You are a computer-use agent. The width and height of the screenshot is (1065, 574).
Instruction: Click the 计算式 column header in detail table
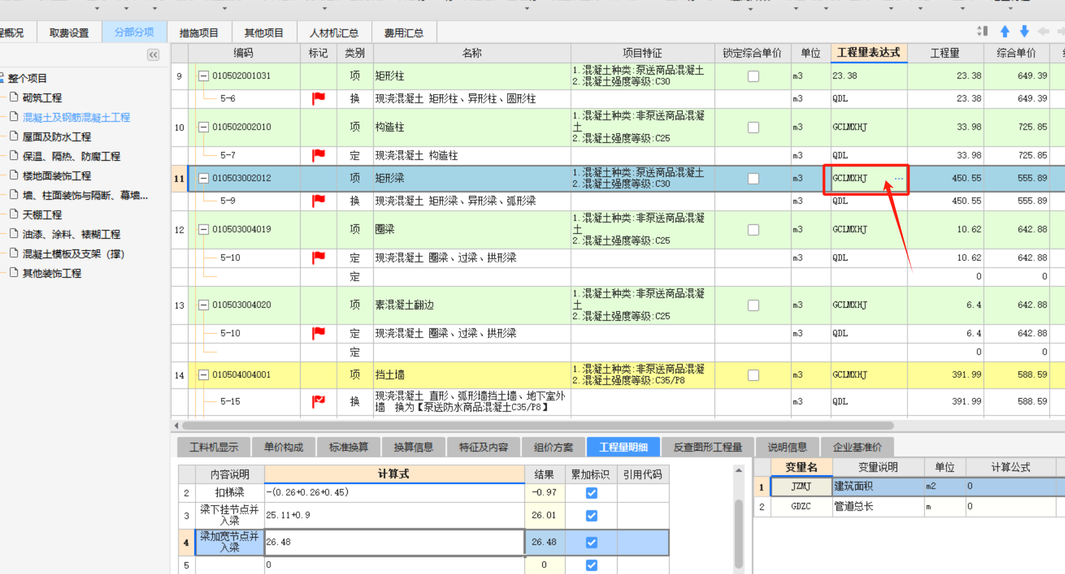[394, 474]
